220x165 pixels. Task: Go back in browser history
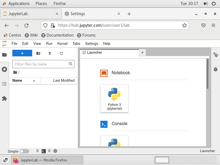(7, 25)
